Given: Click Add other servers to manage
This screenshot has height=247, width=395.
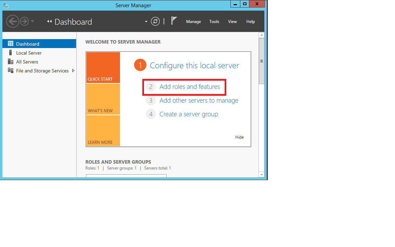Looking at the screenshot, I should 199,100.
